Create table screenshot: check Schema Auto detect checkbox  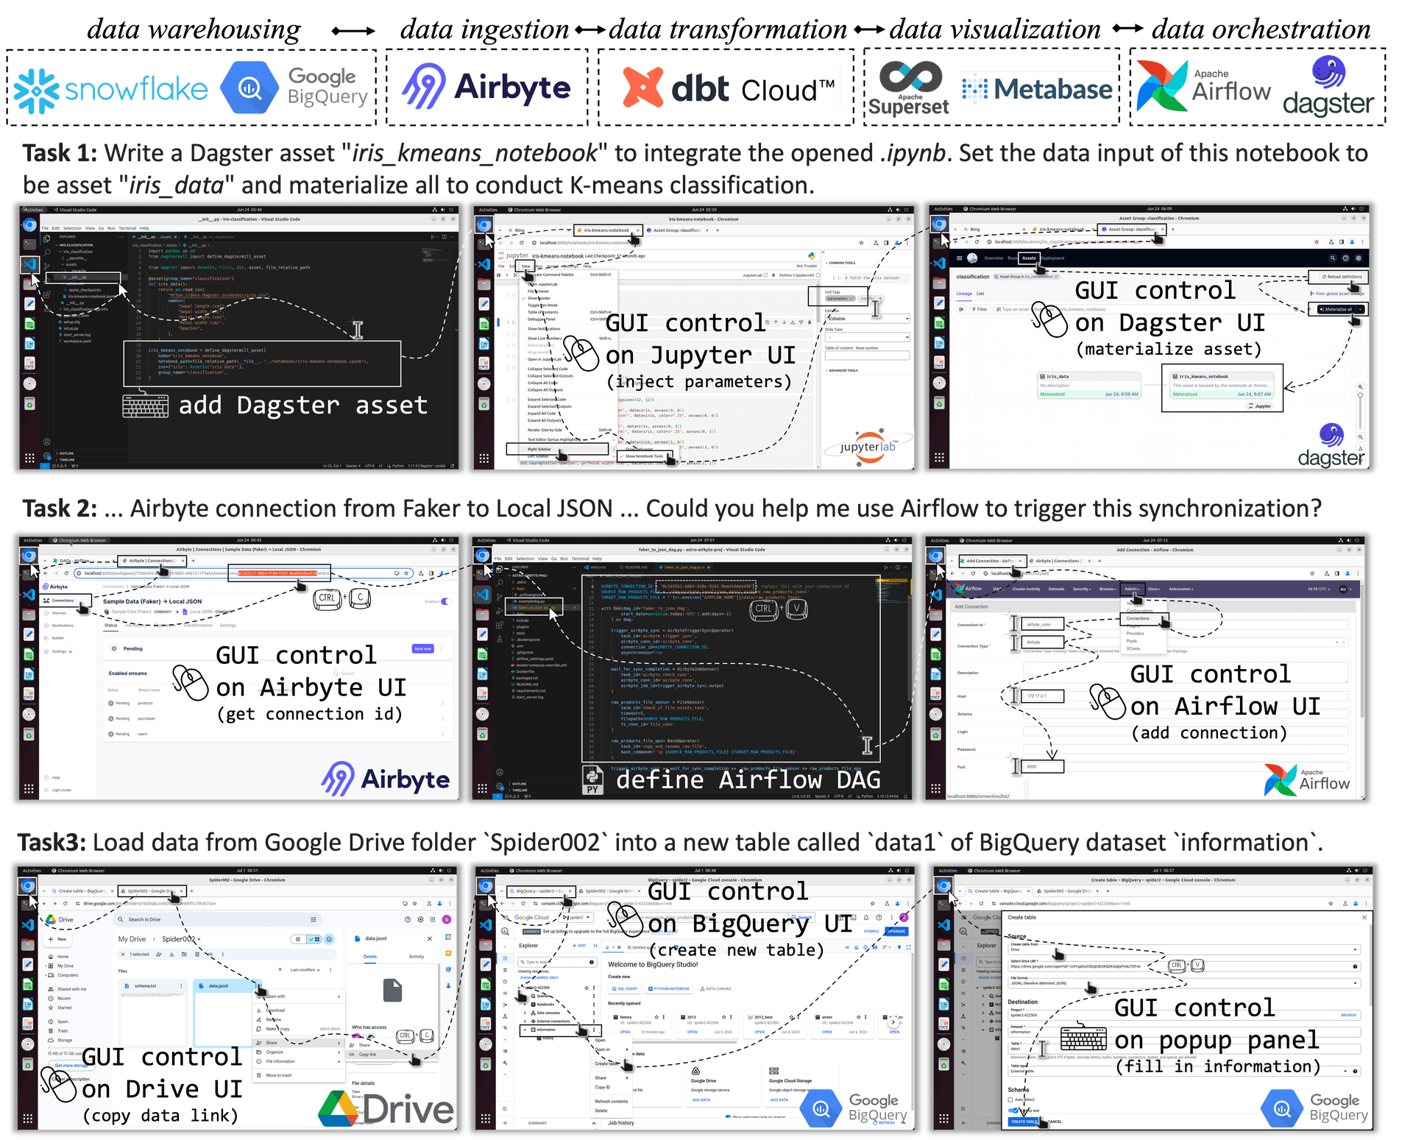tap(1010, 1100)
